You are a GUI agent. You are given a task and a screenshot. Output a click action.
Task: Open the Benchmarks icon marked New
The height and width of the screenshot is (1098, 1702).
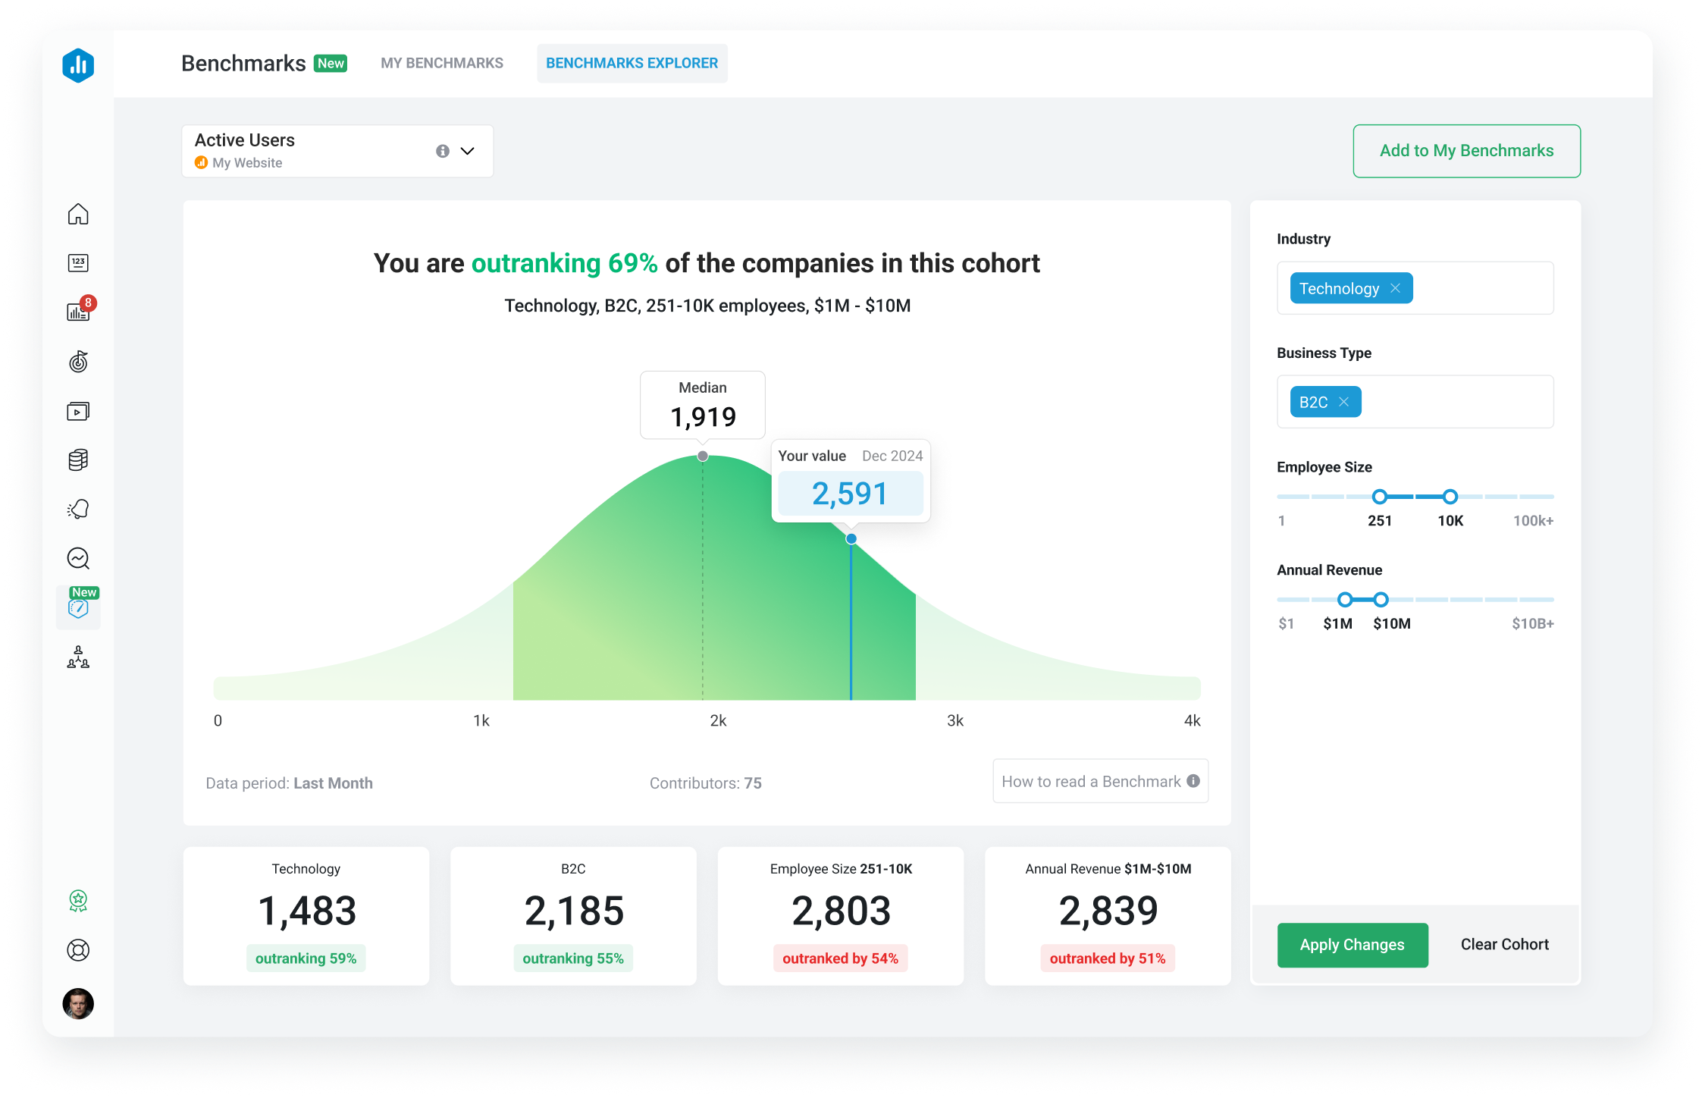pos(78,607)
